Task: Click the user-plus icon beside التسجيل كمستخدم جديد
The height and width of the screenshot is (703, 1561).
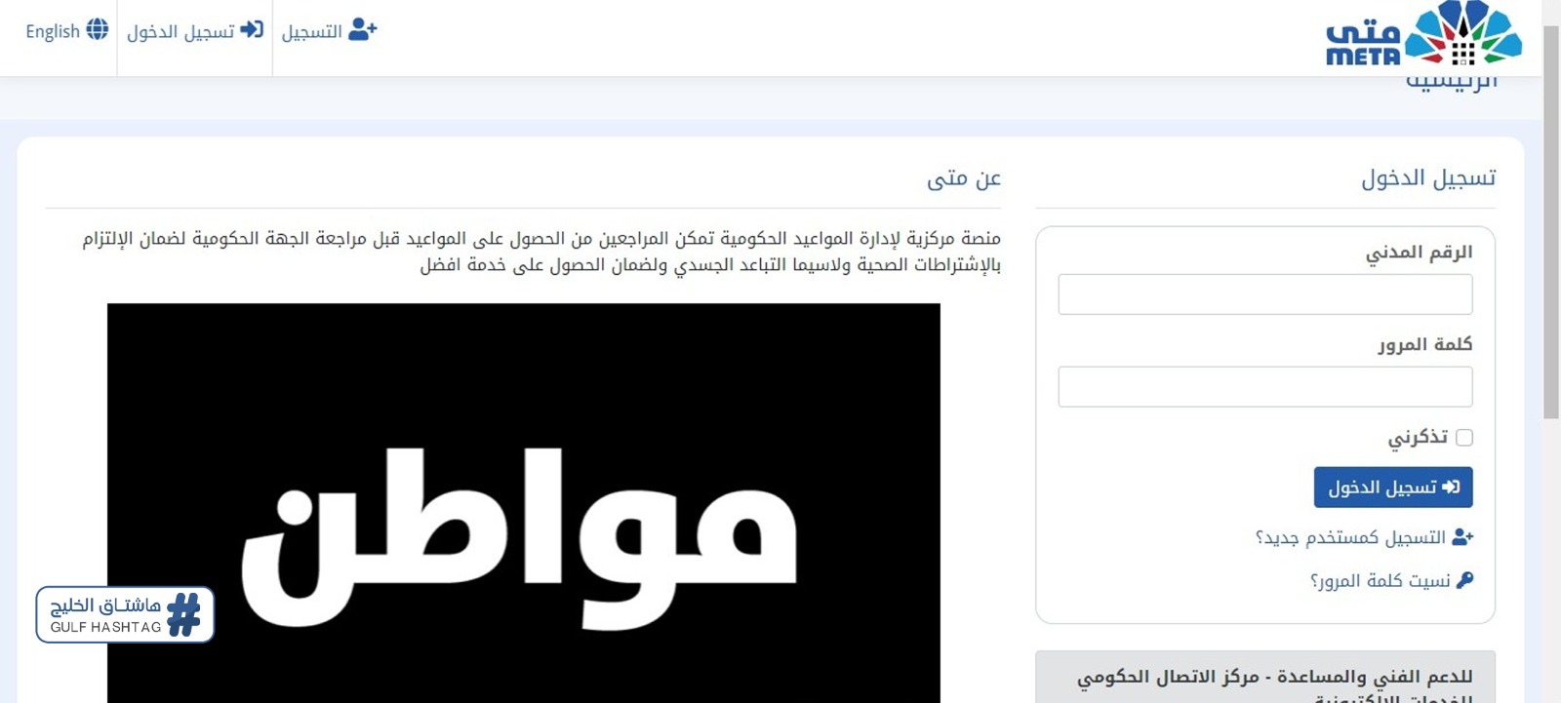Action: click(x=1462, y=537)
